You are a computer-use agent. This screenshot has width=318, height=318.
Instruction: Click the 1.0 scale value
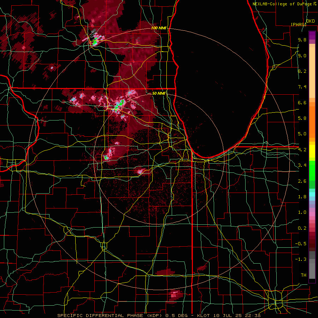[x=302, y=212]
